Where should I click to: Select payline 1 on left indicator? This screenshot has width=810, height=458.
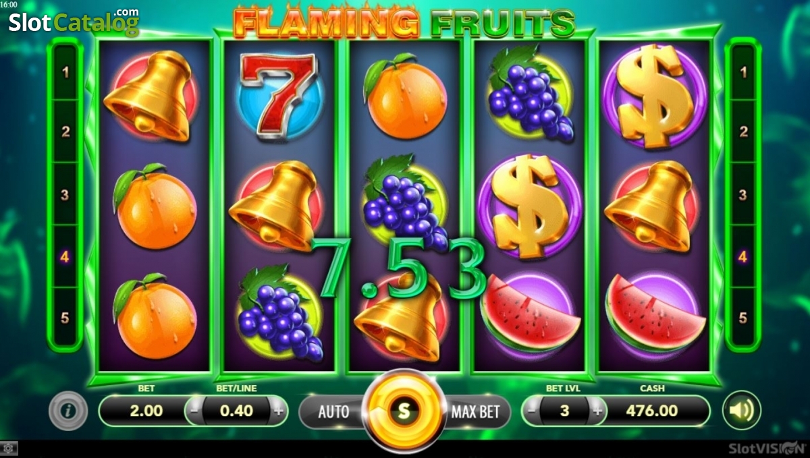(x=65, y=71)
